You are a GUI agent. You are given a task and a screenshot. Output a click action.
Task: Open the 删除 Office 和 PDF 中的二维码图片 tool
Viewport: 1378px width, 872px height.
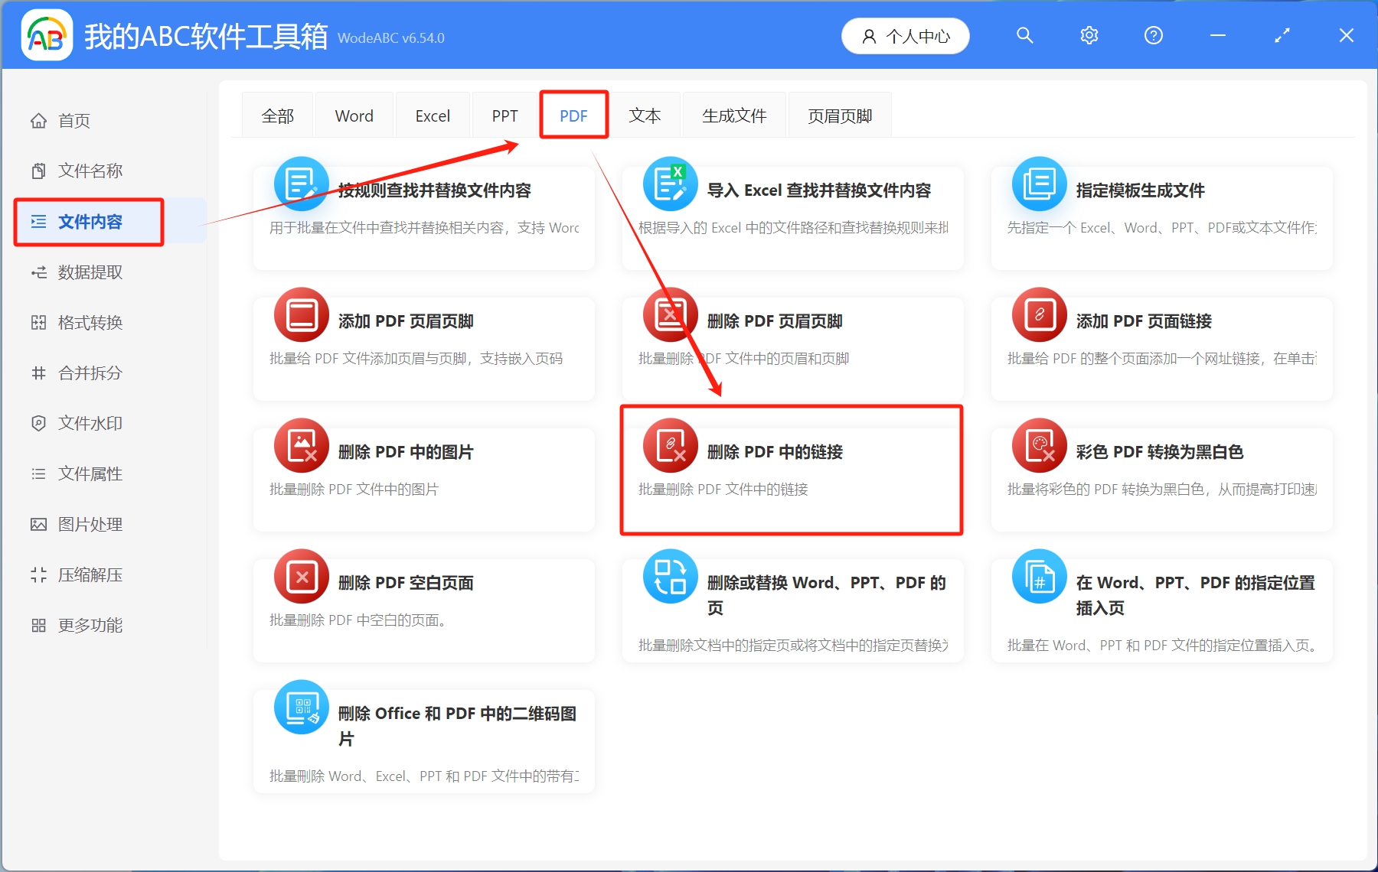(423, 738)
